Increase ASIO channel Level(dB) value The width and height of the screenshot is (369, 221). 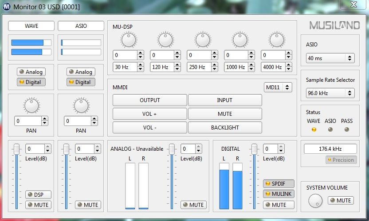click(x=98, y=147)
